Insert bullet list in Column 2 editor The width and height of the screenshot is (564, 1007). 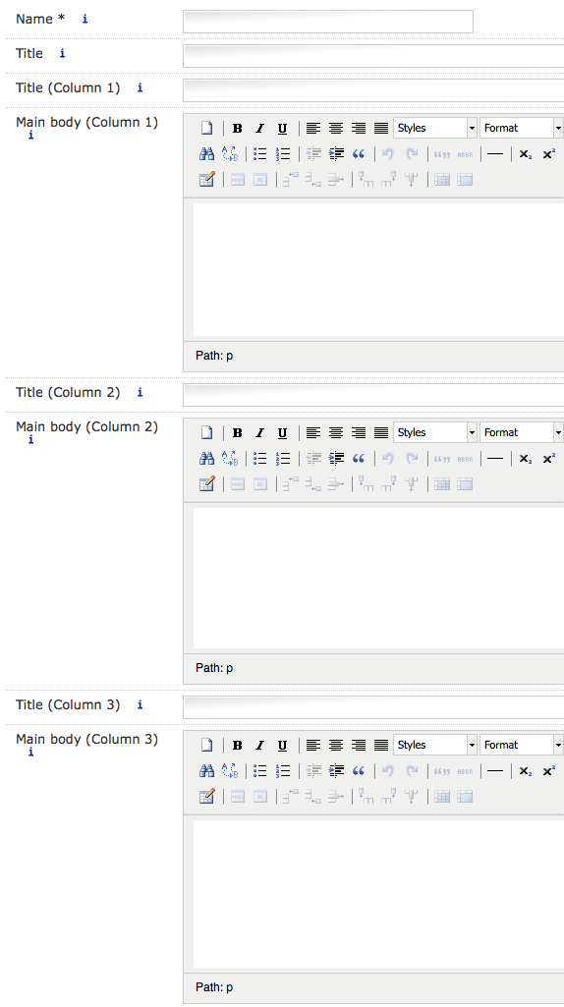pyautogui.click(x=259, y=459)
